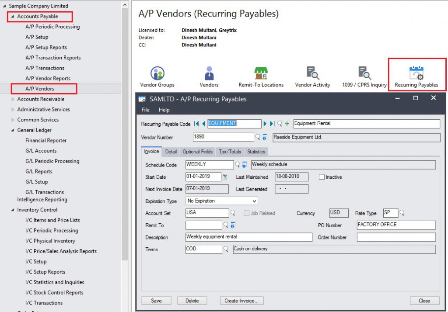448x312 pixels.
Task: Open the Vendor Groups icon
Action: [x=157, y=74]
